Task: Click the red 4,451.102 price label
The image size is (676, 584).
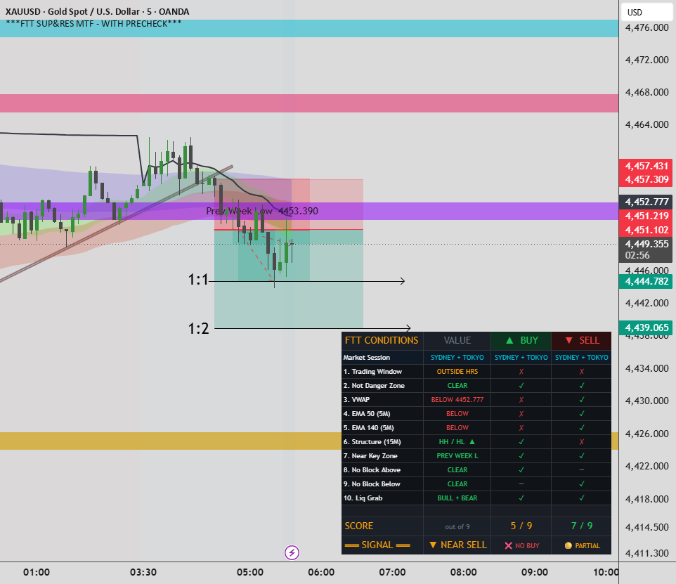Action: pos(646,230)
